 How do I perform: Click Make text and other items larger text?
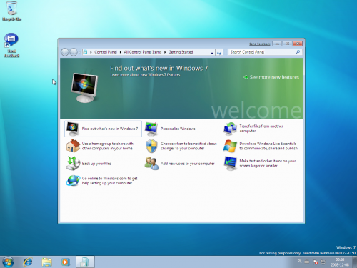268,164
